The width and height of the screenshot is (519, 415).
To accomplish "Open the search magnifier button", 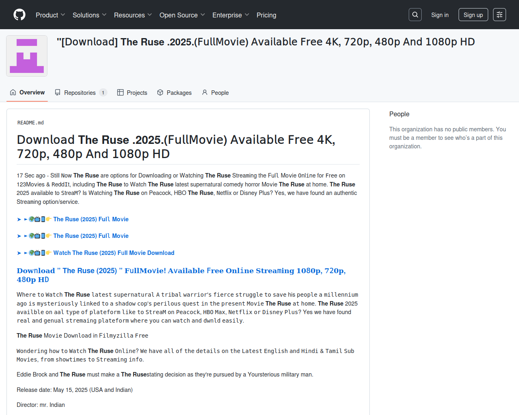I will tap(415, 15).
